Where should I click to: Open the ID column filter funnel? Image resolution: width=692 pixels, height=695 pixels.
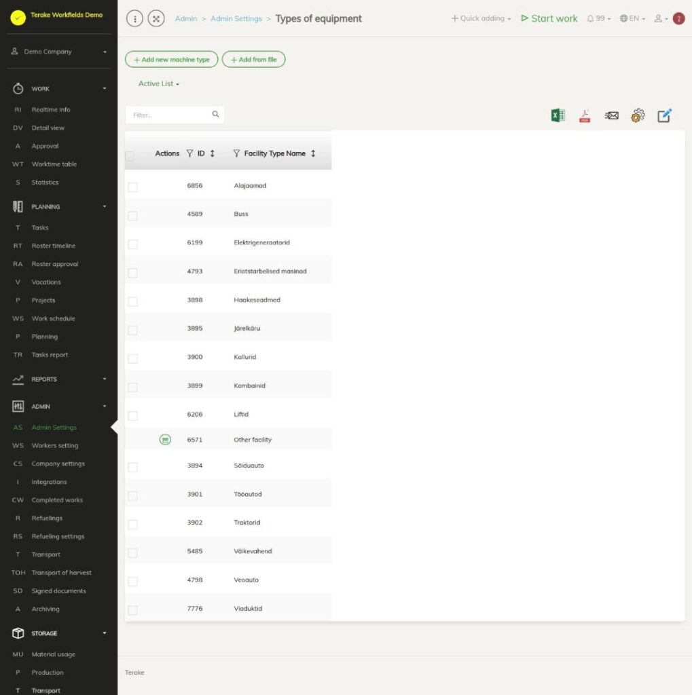coord(190,153)
